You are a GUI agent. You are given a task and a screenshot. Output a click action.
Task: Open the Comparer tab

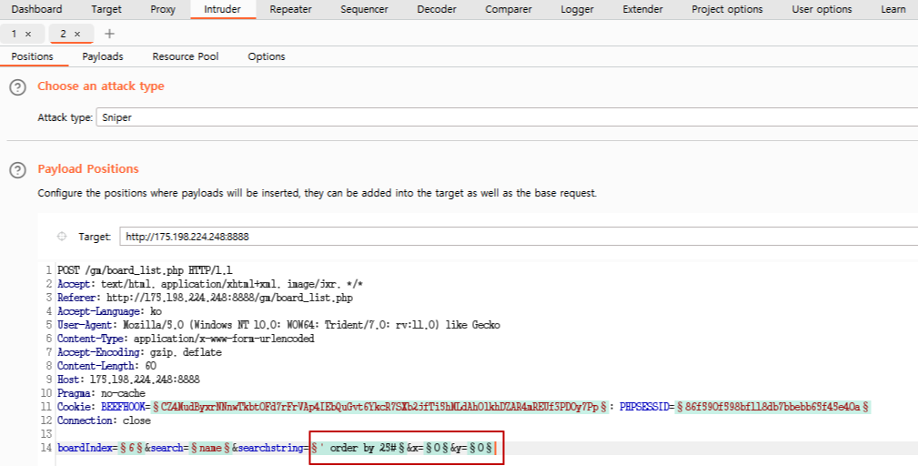point(509,9)
